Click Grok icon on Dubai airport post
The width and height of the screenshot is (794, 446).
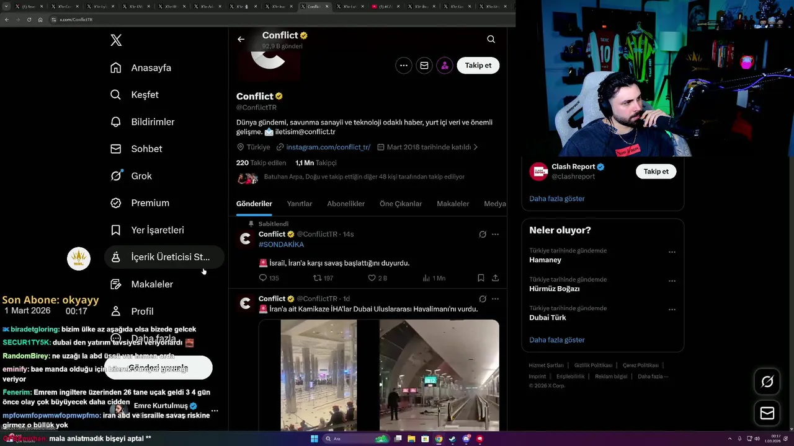click(483, 299)
